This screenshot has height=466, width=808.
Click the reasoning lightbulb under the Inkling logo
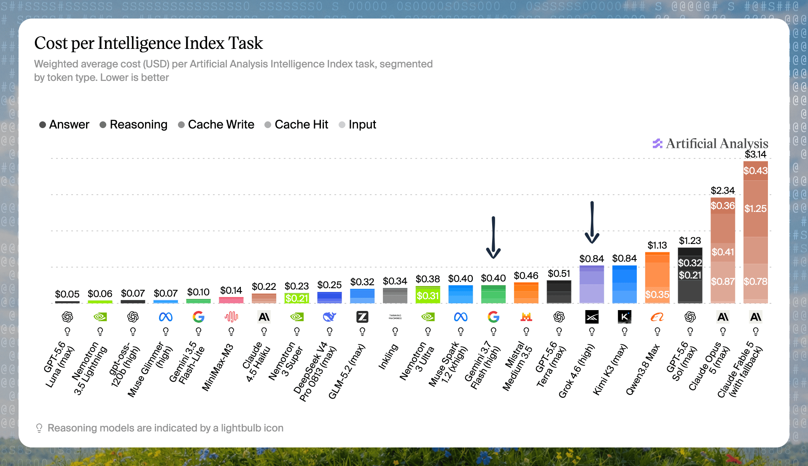(395, 332)
